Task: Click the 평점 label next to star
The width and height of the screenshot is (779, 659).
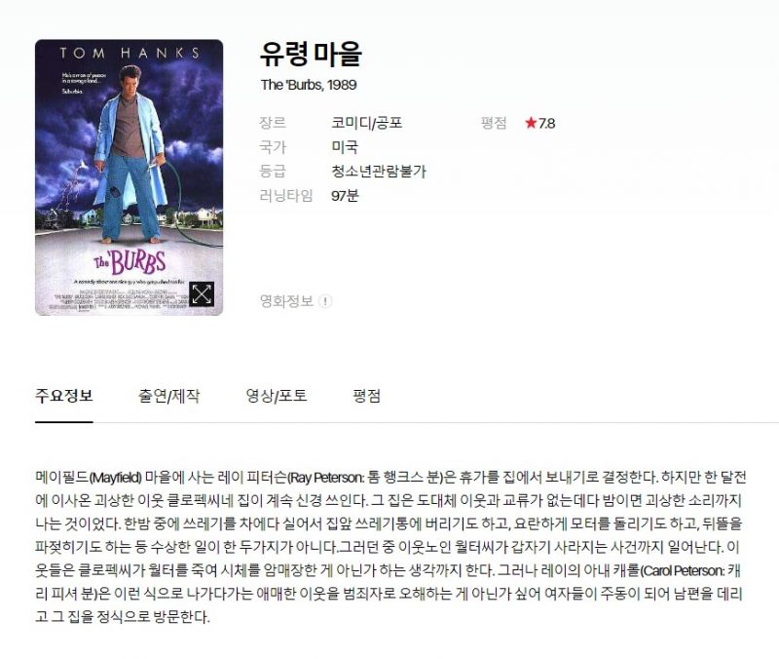Action: pos(494,123)
